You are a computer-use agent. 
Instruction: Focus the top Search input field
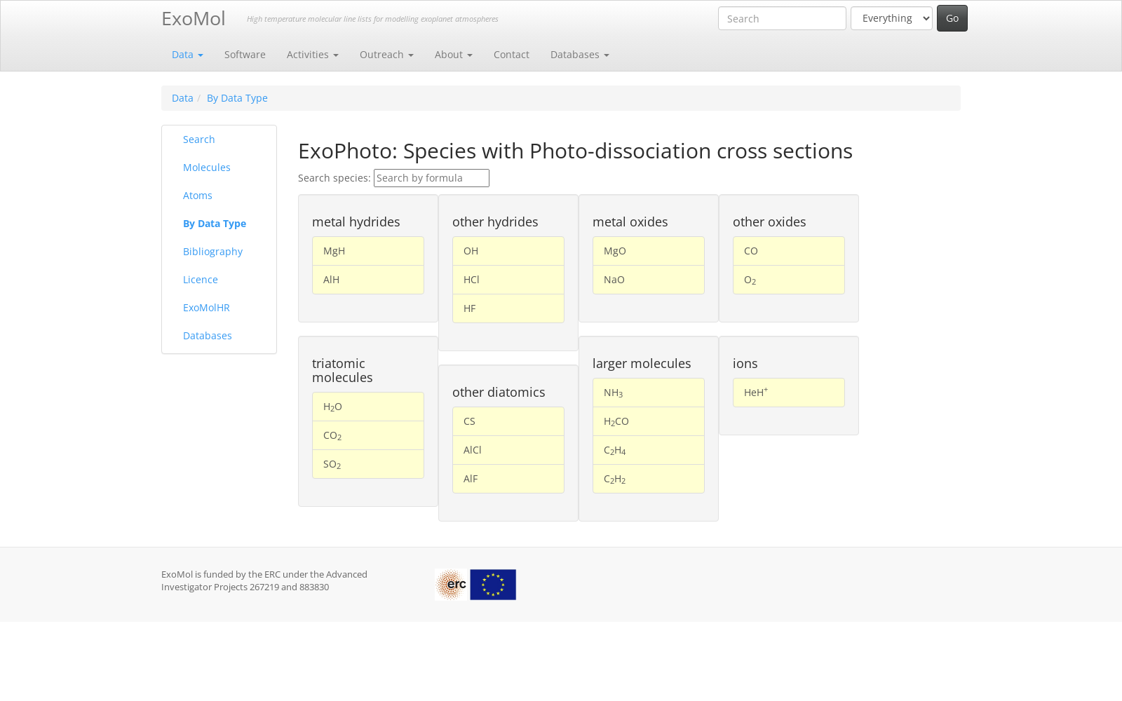click(x=782, y=18)
